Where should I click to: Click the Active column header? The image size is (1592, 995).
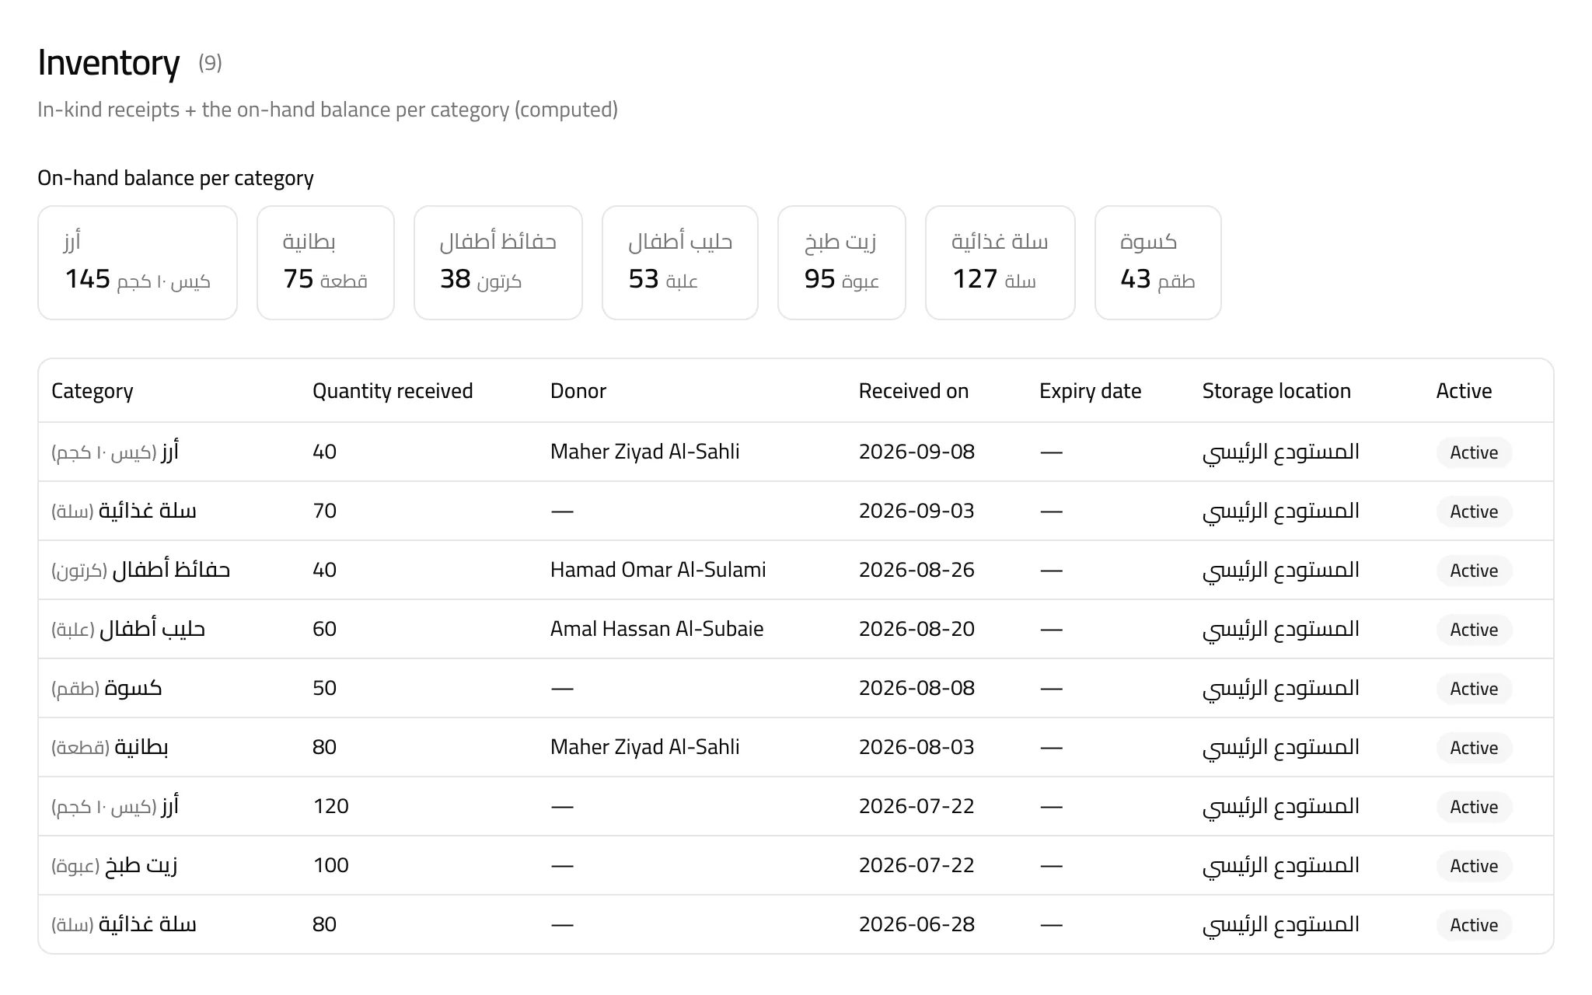click(x=1464, y=391)
